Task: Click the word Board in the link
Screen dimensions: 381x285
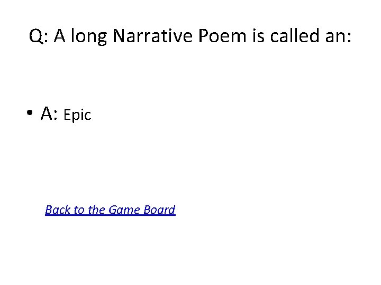Action: tap(158, 210)
